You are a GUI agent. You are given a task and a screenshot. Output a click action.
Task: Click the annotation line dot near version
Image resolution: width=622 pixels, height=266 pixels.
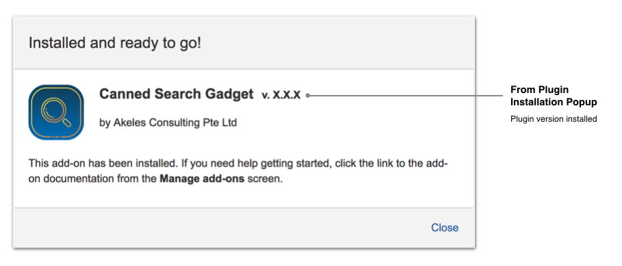point(307,96)
